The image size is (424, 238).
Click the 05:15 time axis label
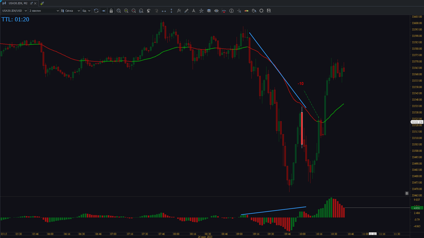pyautogui.click(x=4, y=234)
